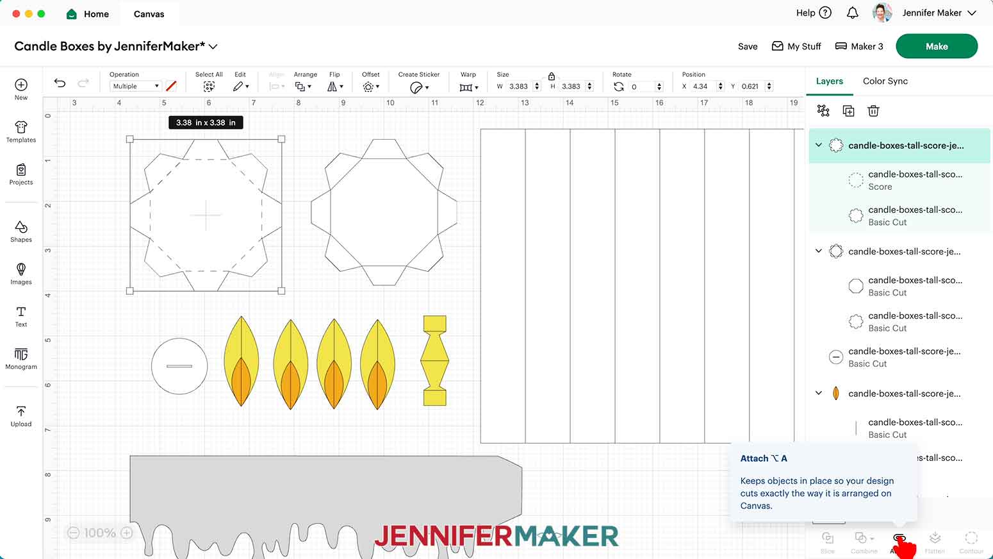Image resolution: width=993 pixels, height=559 pixels.
Task: Delete the selected layer with trash icon
Action: click(x=873, y=111)
